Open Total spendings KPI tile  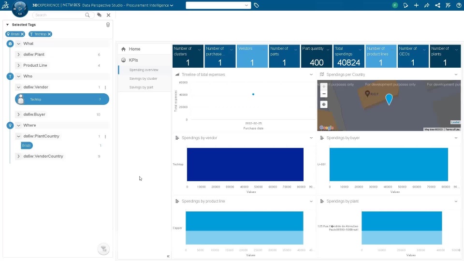coord(348,56)
